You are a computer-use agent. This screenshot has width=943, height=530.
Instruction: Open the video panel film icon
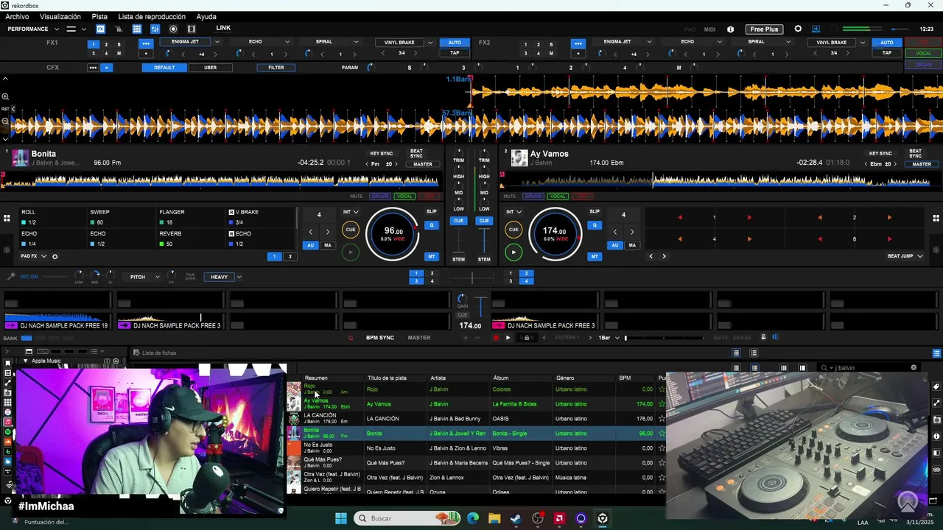[x=192, y=29]
